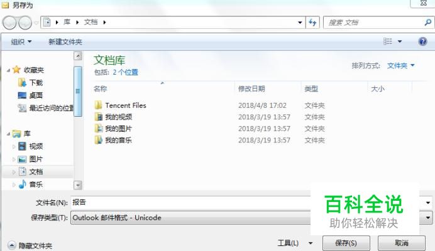Select the 图片 library icon
Screen dimensions: 435x251
[22, 159]
